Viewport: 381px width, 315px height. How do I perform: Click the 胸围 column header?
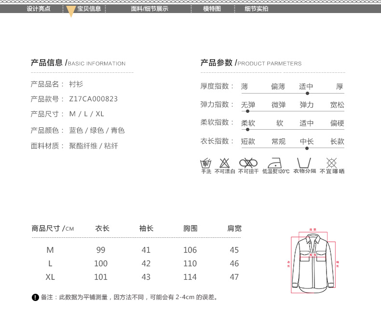pyautogui.click(x=190, y=228)
